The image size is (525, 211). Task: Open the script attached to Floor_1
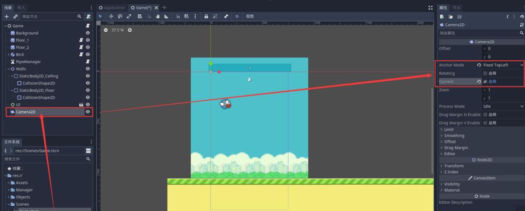coord(81,40)
